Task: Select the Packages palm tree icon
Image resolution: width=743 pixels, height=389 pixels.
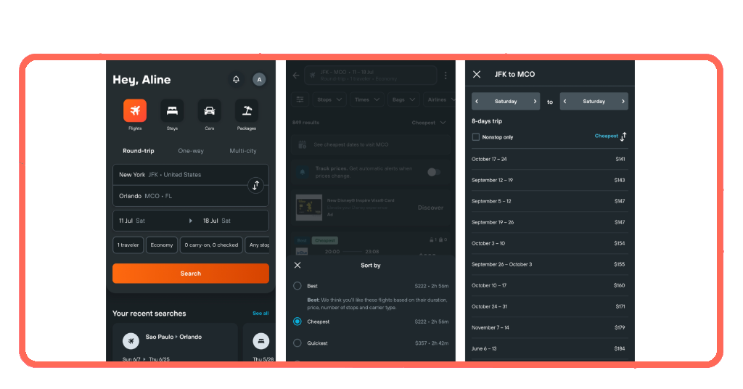Action: (247, 110)
